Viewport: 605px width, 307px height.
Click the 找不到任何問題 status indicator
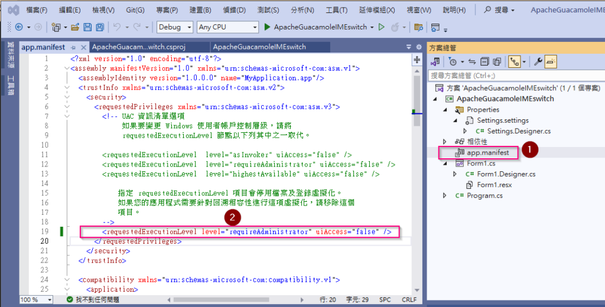click(93, 300)
